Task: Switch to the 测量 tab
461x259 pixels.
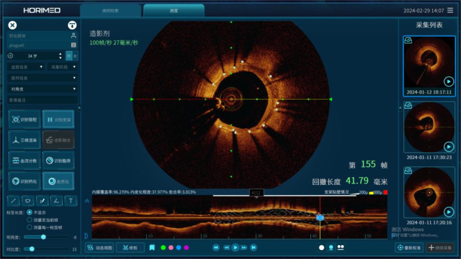Action: point(174,11)
